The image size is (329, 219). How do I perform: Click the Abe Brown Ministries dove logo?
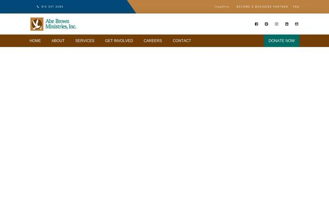[37, 24]
